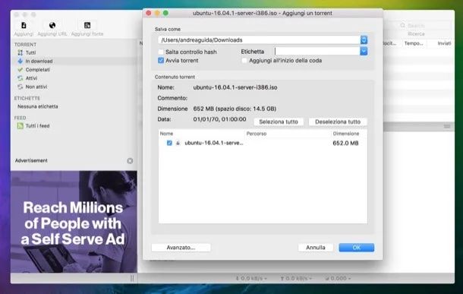Sort by Inviati column in main window
The height and width of the screenshot is (294, 463).
pyautogui.click(x=444, y=43)
